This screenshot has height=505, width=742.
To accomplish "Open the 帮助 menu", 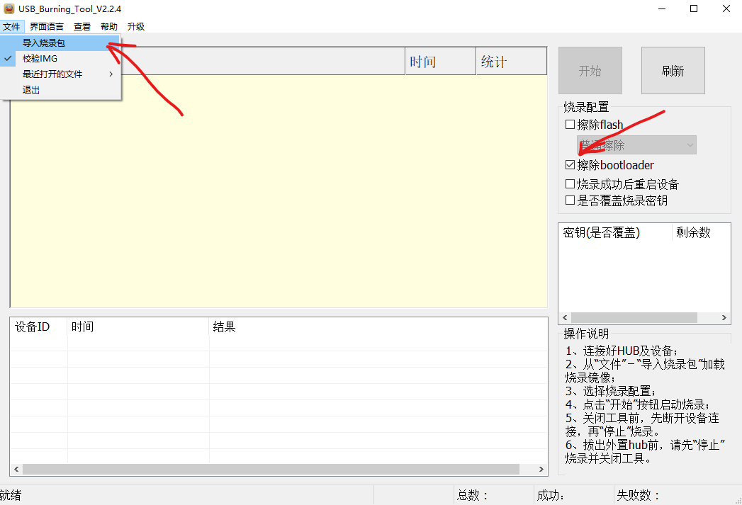I will pyautogui.click(x=108, y=26).
